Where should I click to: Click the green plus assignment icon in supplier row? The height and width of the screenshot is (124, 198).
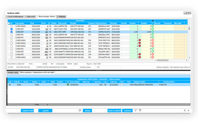coord(68,85)
